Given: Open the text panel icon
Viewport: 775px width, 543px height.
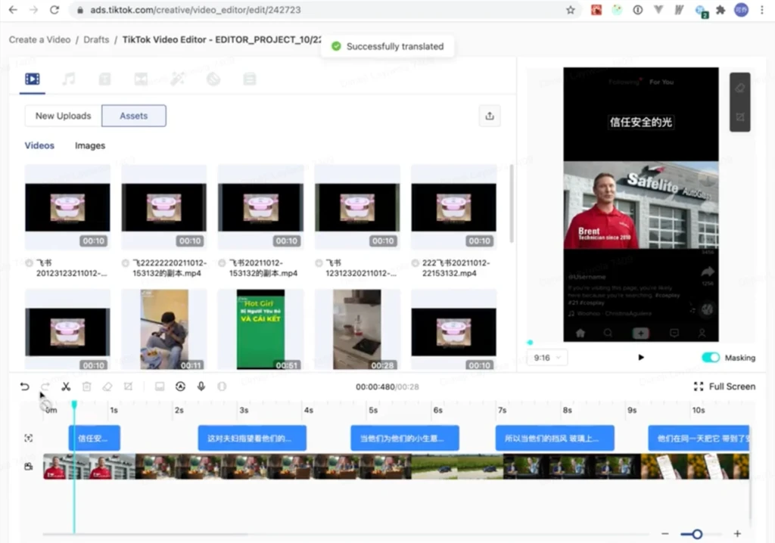Looking at the screenshot, I should (x=104, y=79).
